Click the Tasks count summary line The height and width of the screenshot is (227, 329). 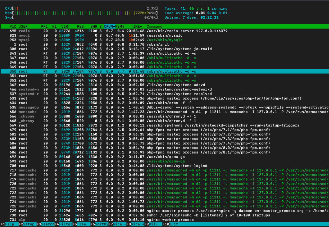196,8
